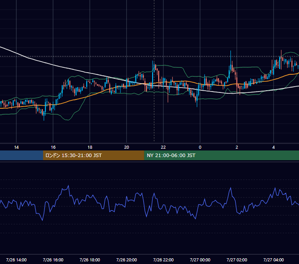Click the 18 hour axis label
299x264 pixels.
pyautogui.click(x=90, y=147)
